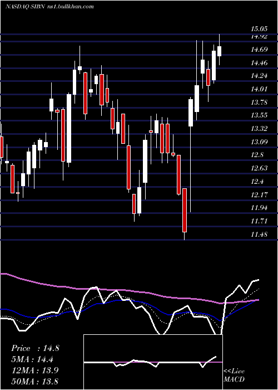The image size is (278, 390).
Task: Select the 14.24 price axis label
Action: (259, 76)
